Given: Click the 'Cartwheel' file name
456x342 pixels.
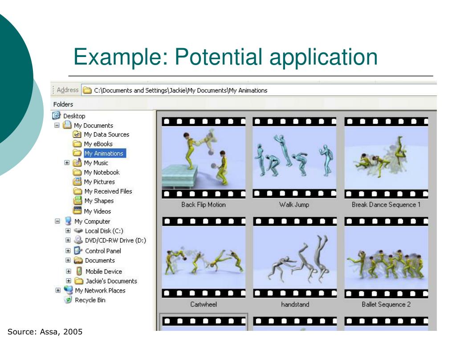Looking at the screenshot, I should pos(204,305).
